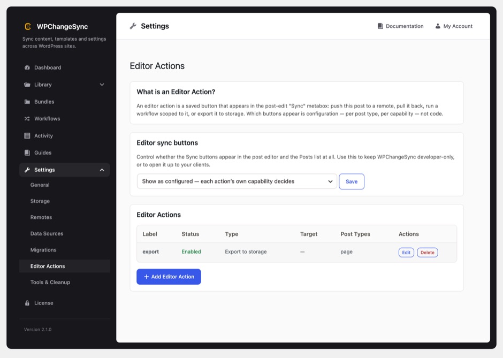This screenshot has width=503, height=358.
Task: Click the My Account person icon
Action: pos(438,26)
